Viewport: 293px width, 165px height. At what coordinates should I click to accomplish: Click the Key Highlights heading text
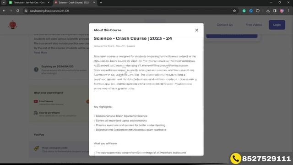[x=103, y=107]
